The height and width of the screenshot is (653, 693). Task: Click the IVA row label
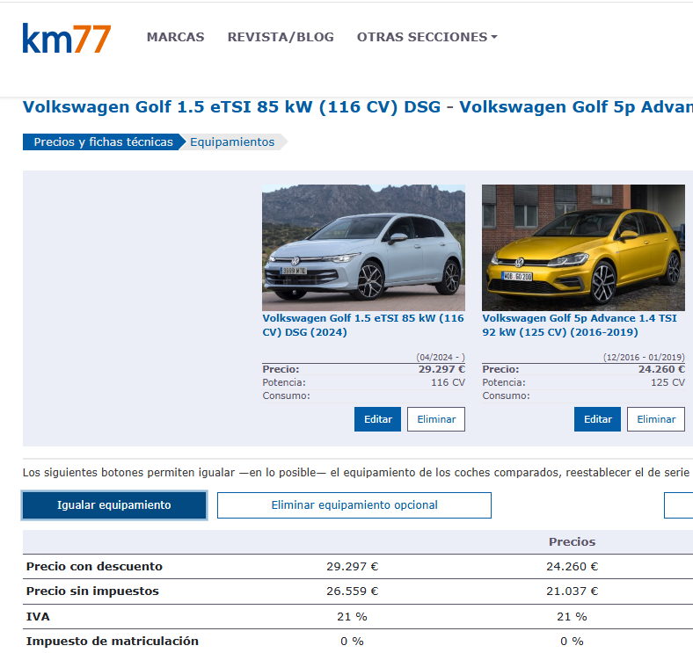(38, 617)
